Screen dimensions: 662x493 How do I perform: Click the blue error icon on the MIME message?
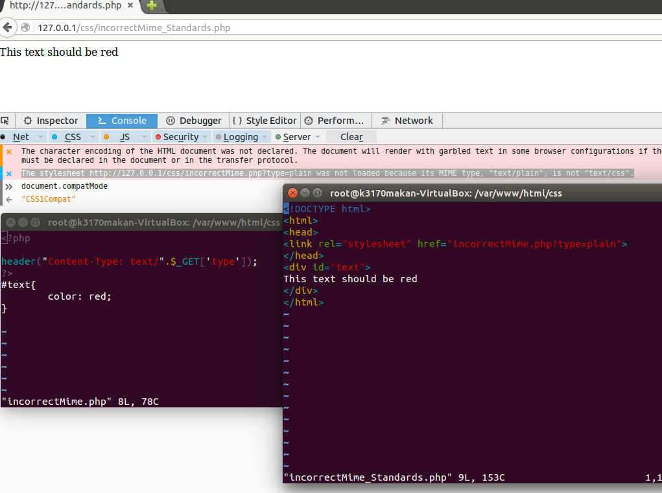[8, 173]
